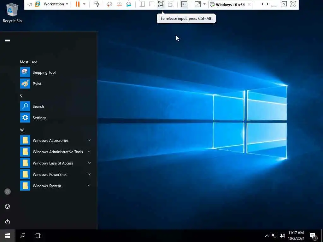Open Task View on the taskbar
The width and height of the screenshot is (323, 242).
pyautogui.click(x=38, y=236)
